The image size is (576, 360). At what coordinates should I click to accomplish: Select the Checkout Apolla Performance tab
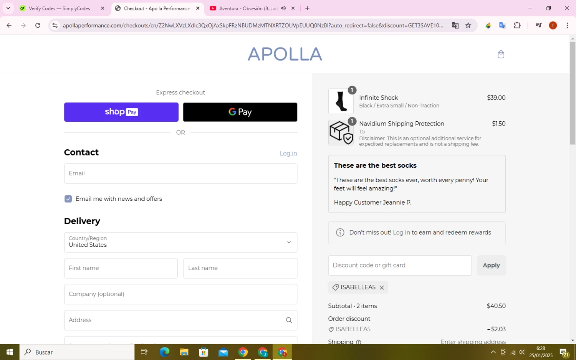click(x=157, y=8)
